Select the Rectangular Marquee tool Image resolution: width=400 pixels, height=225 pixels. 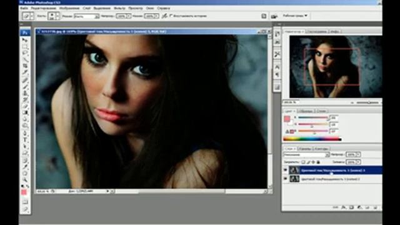point(25,47)
